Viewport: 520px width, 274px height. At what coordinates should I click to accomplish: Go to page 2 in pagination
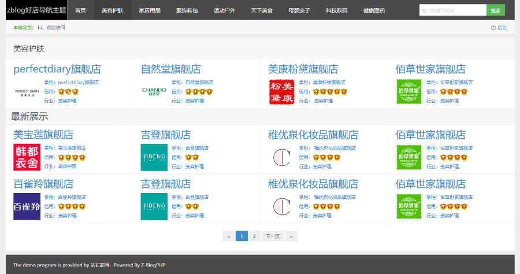[254, 236]
